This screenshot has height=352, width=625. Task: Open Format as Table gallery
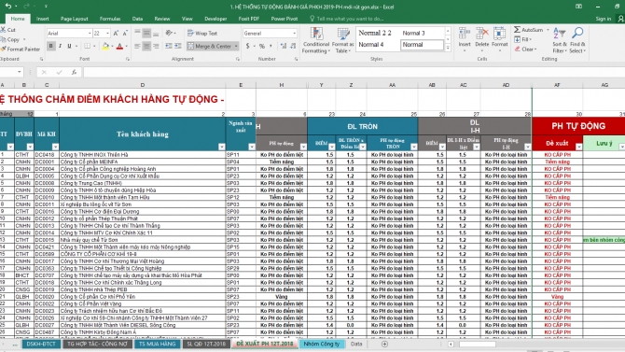pos(342,40)
